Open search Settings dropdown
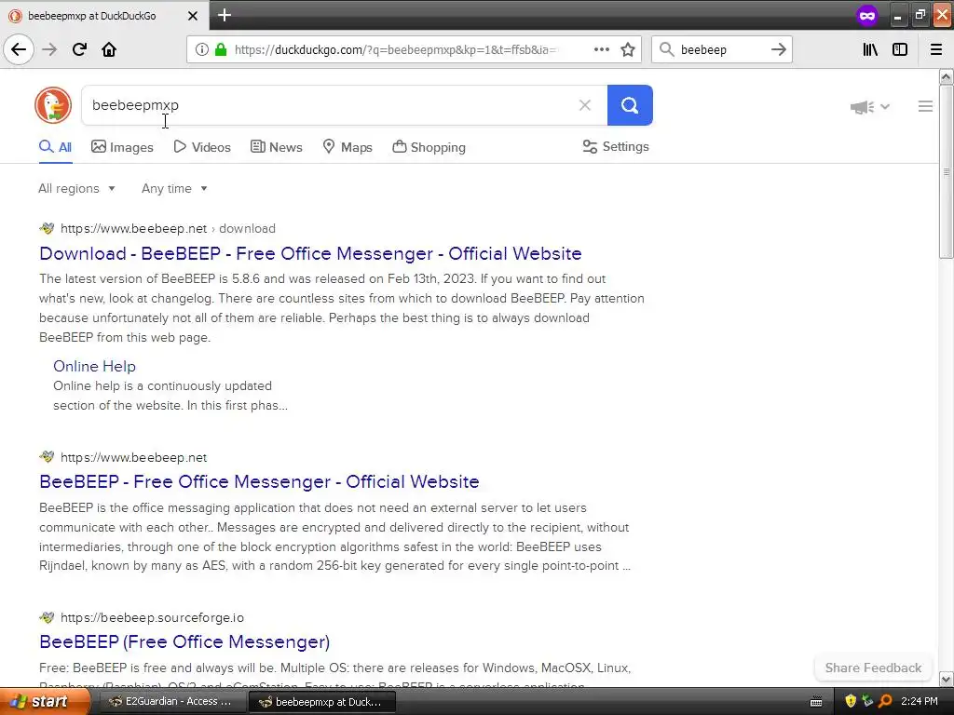Image resolution: width=954 pixels, height=715 pixels. 616,146
